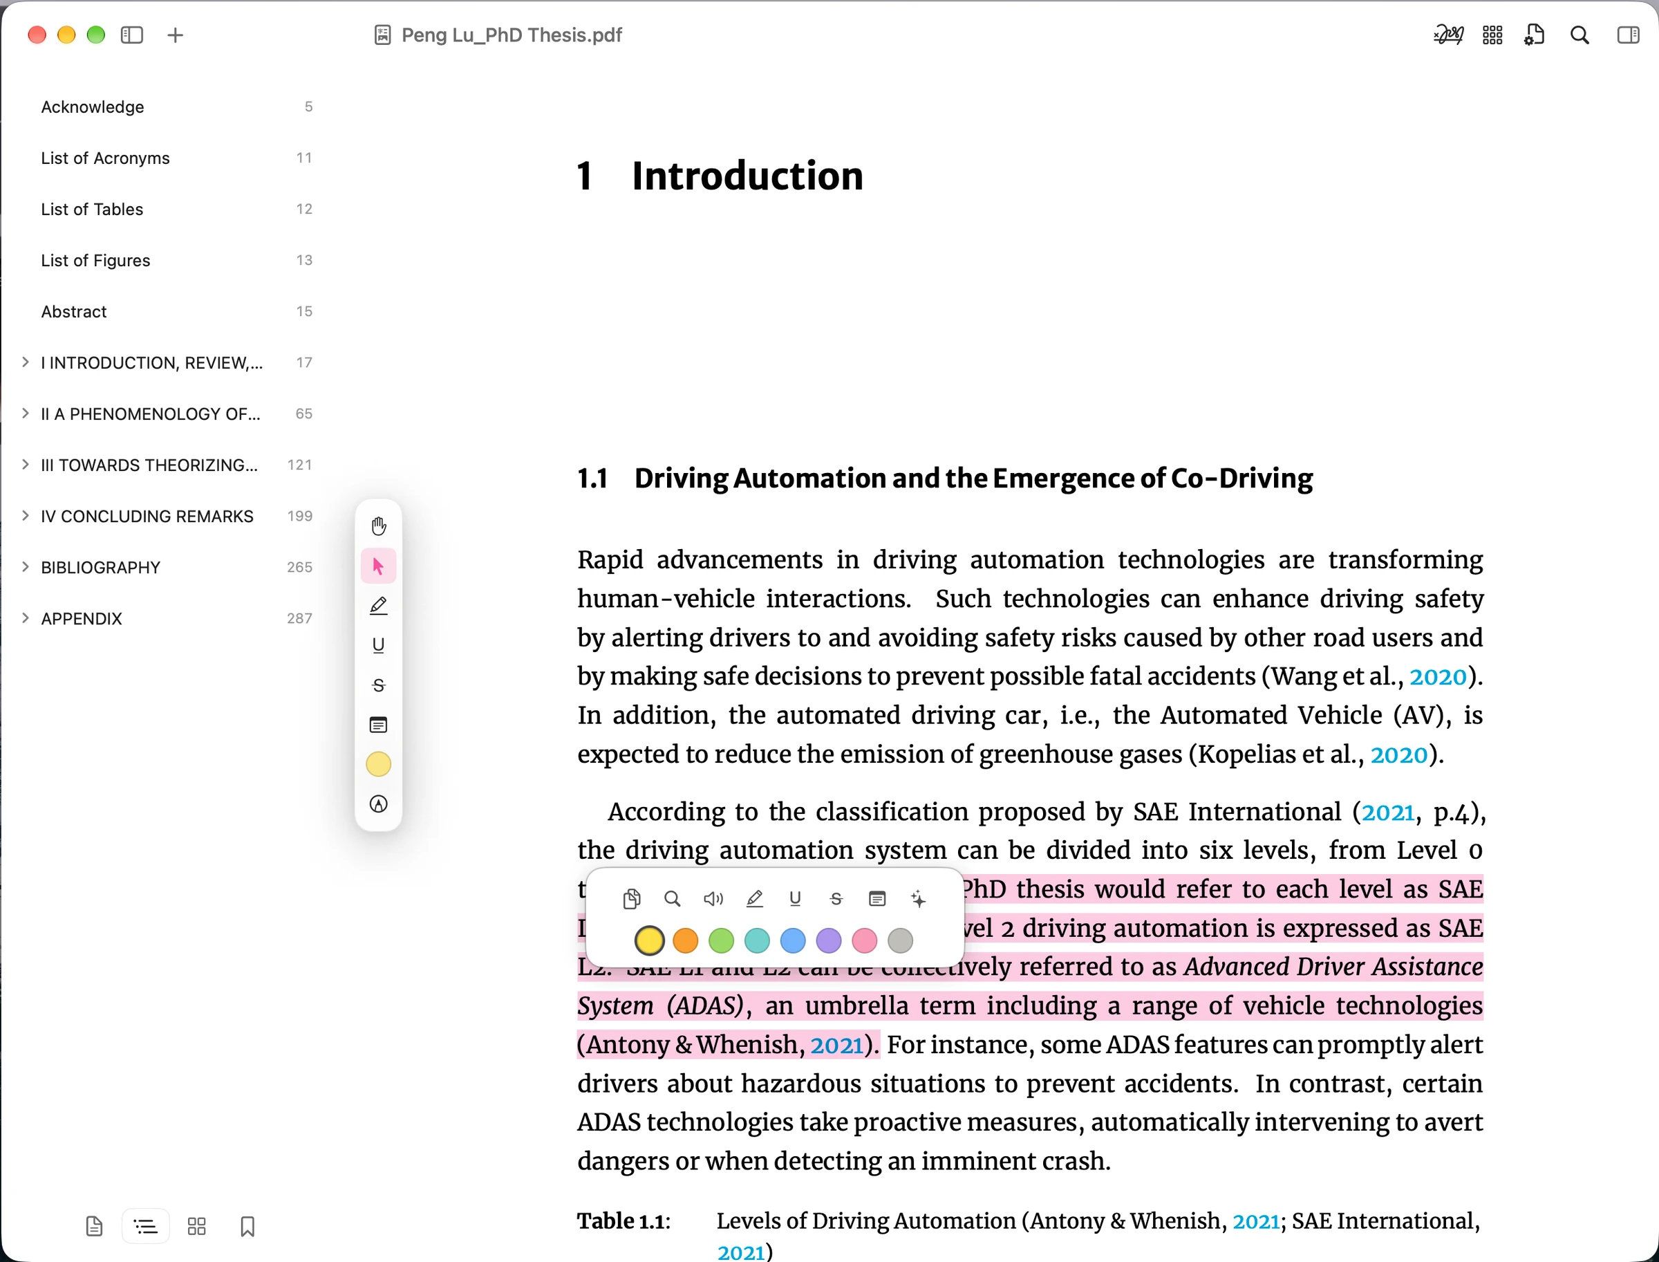Open the pen markup tool at toolbar bottom
The width and height of the screenshot is (1659, 1262).
coord(379,804)
